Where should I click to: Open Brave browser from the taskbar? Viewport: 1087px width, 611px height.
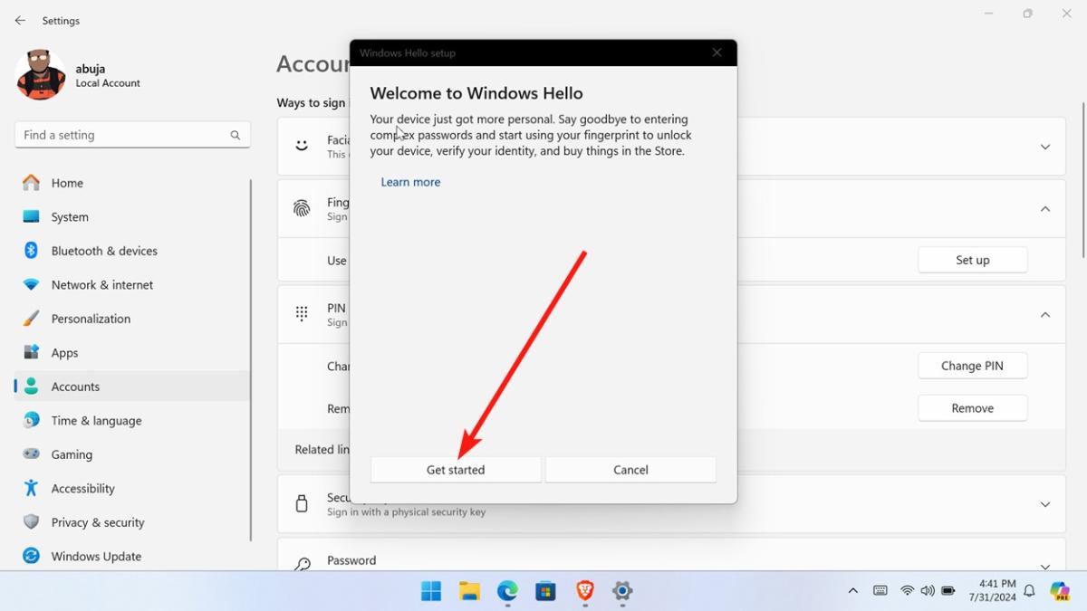pos(583,592)
